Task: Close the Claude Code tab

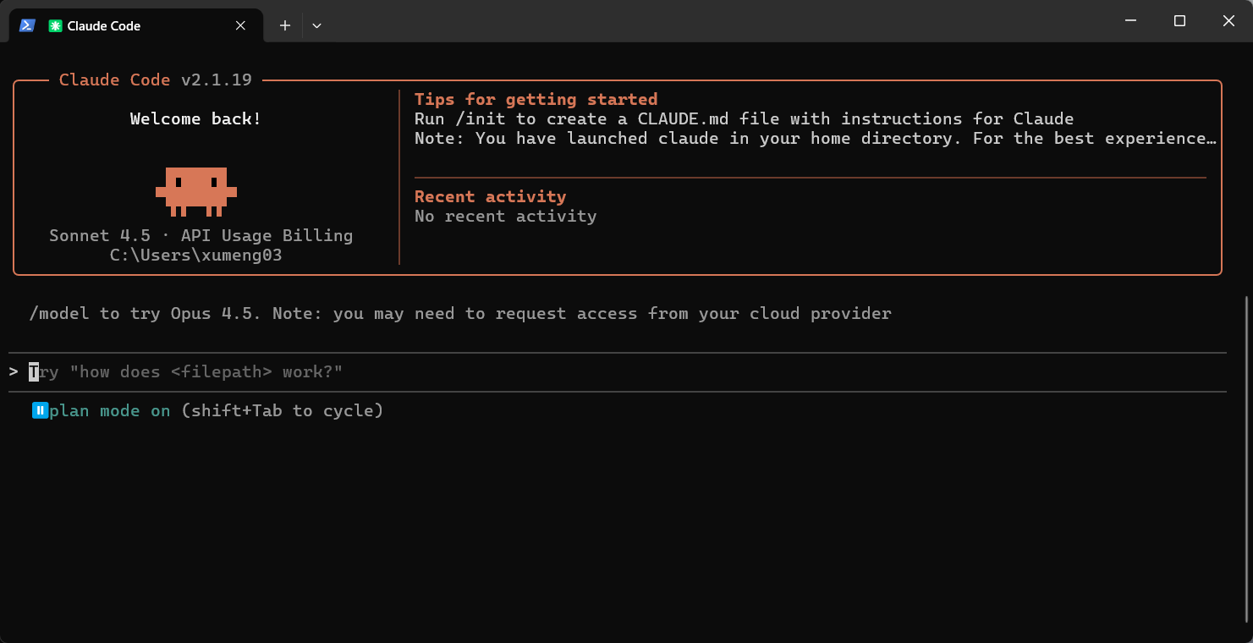Action: (x=241, y=25)
